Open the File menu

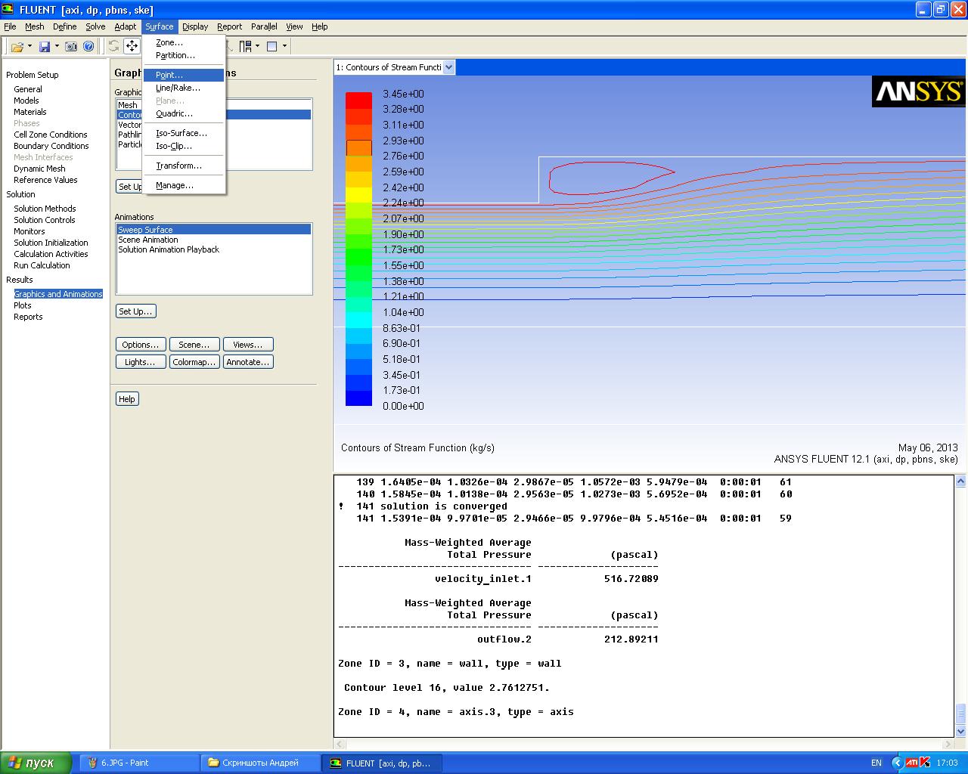coord(10,26)
